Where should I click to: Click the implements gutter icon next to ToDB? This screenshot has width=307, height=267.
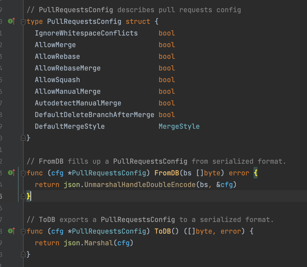(11, 231)
